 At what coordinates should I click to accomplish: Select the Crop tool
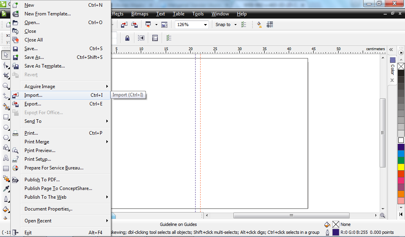(6, 75)
